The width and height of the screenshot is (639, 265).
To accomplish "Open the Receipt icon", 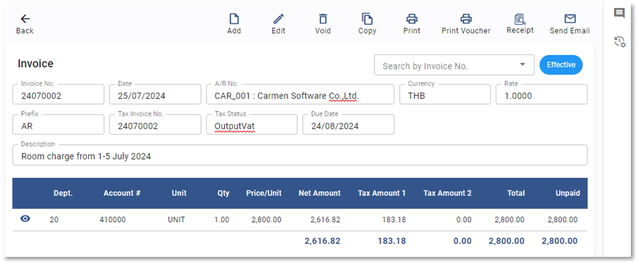I will pyautogui.click(x=520, y=19).
